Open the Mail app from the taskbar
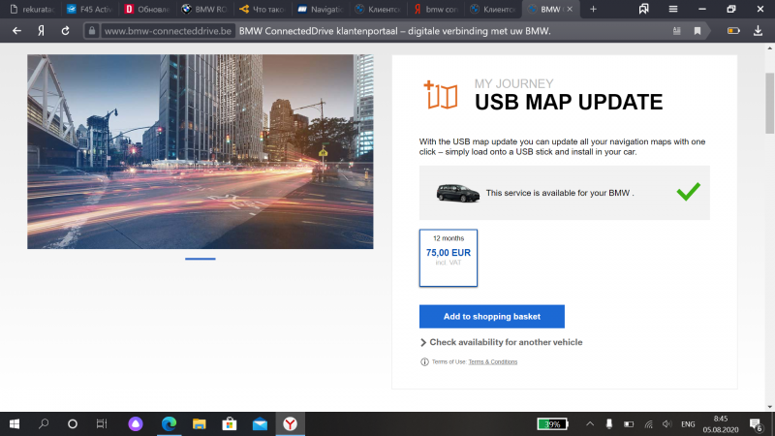Image resolution: width=775 pixels, height=436 pixels. pos(260,423)
